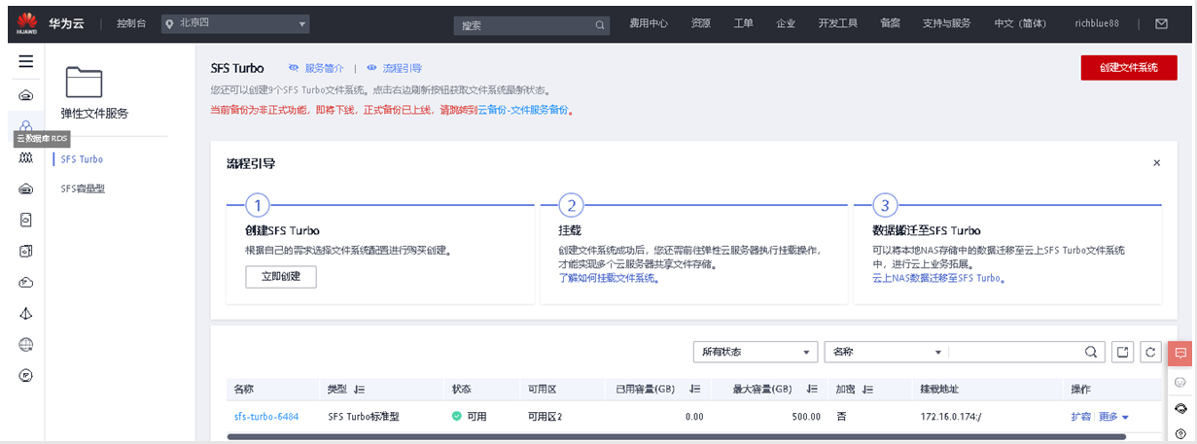1197x444 pixels.
Task: Click the export list icon beside refresh
Action: [x=1123, y=352]
